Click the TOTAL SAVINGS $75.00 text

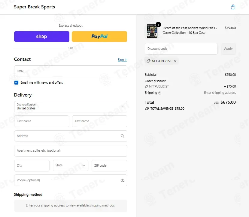click(x=167, y=109)
